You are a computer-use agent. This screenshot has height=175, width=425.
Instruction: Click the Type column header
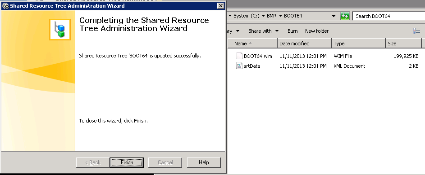pos(358,43)
